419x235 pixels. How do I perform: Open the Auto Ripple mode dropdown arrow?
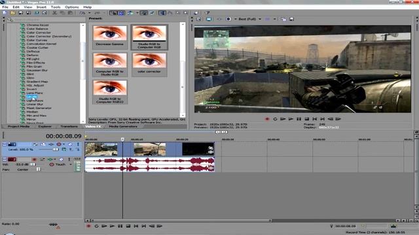[x=137, y=13]
